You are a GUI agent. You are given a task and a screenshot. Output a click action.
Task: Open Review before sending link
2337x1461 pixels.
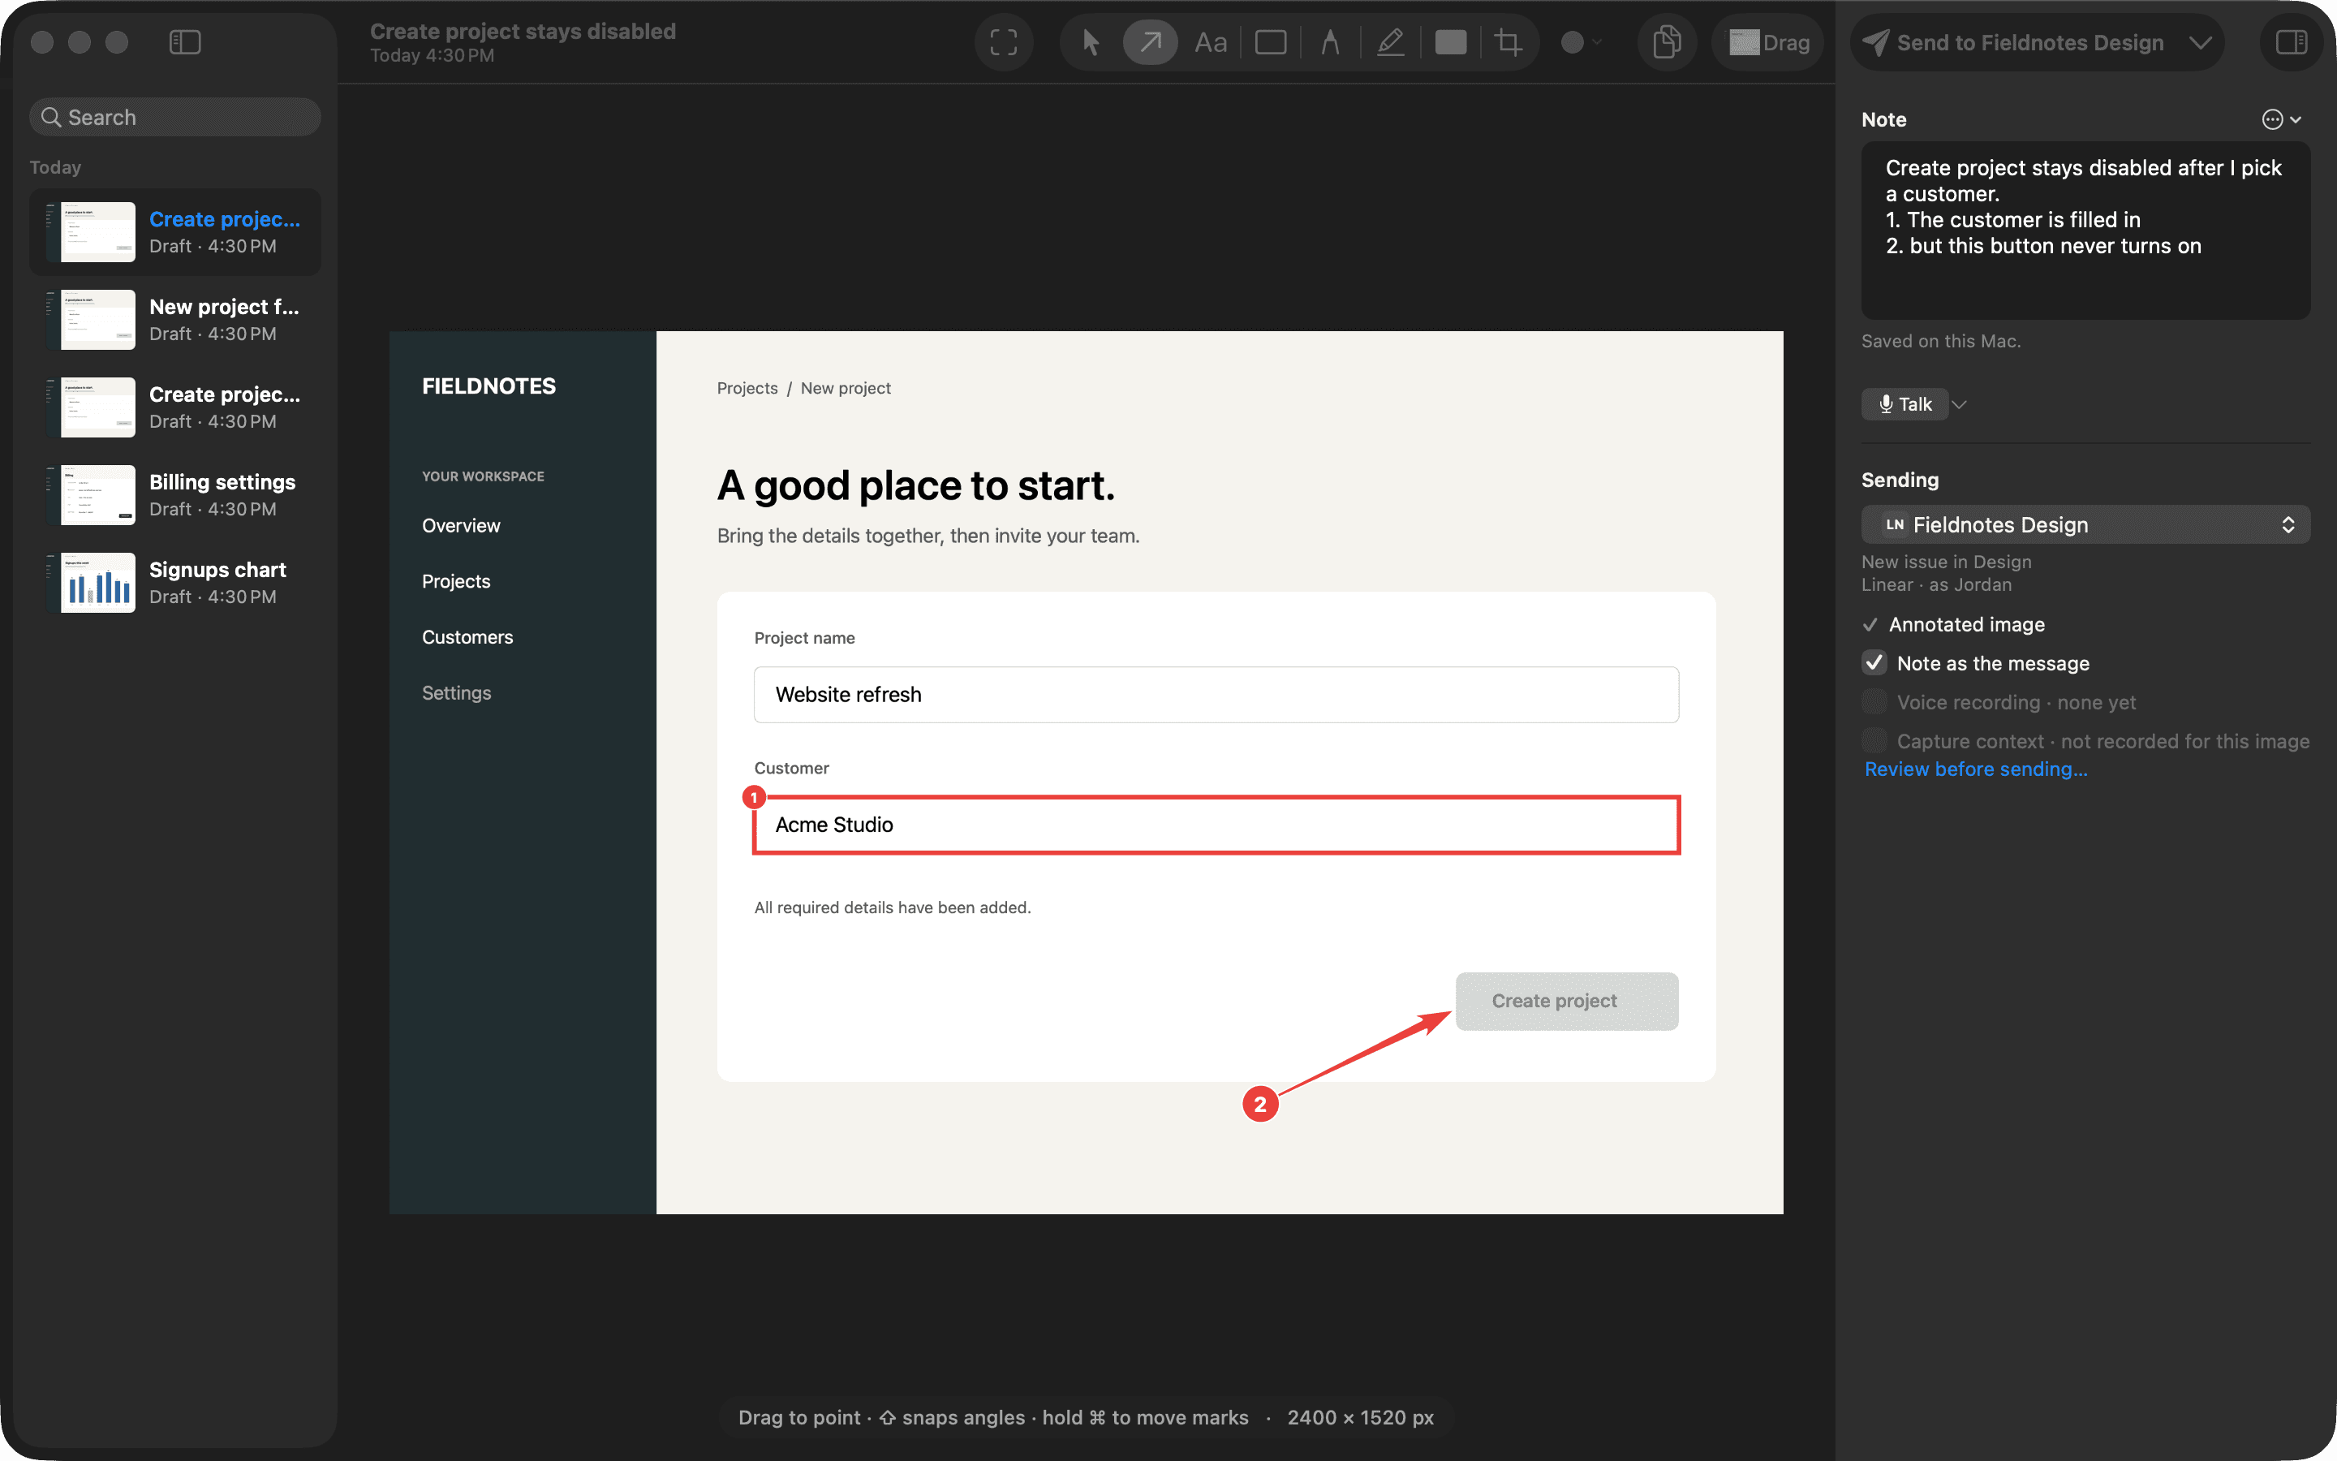click(x=1975, y=769)
